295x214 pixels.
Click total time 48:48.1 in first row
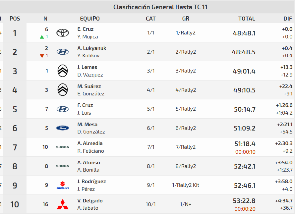(244, 33)
